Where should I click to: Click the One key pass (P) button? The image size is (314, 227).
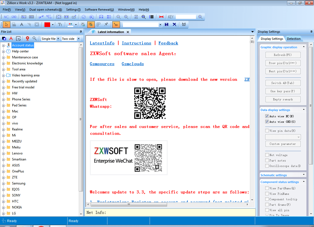click(x=283, y=91)
